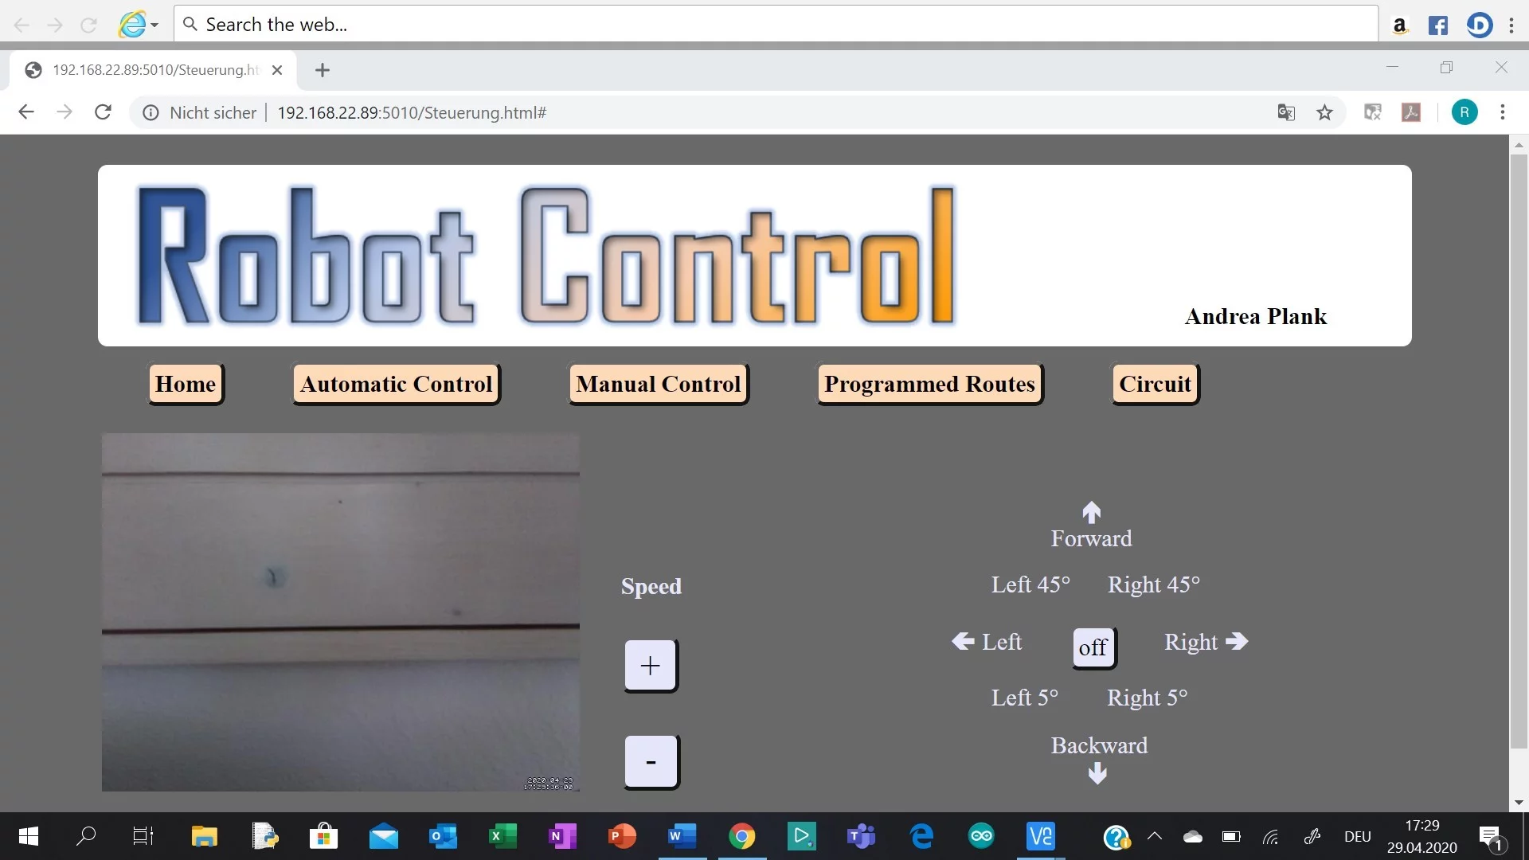The image size is (1529, 860).
Task: Open Excel from taskbar
Action: (x=502, y=836)
